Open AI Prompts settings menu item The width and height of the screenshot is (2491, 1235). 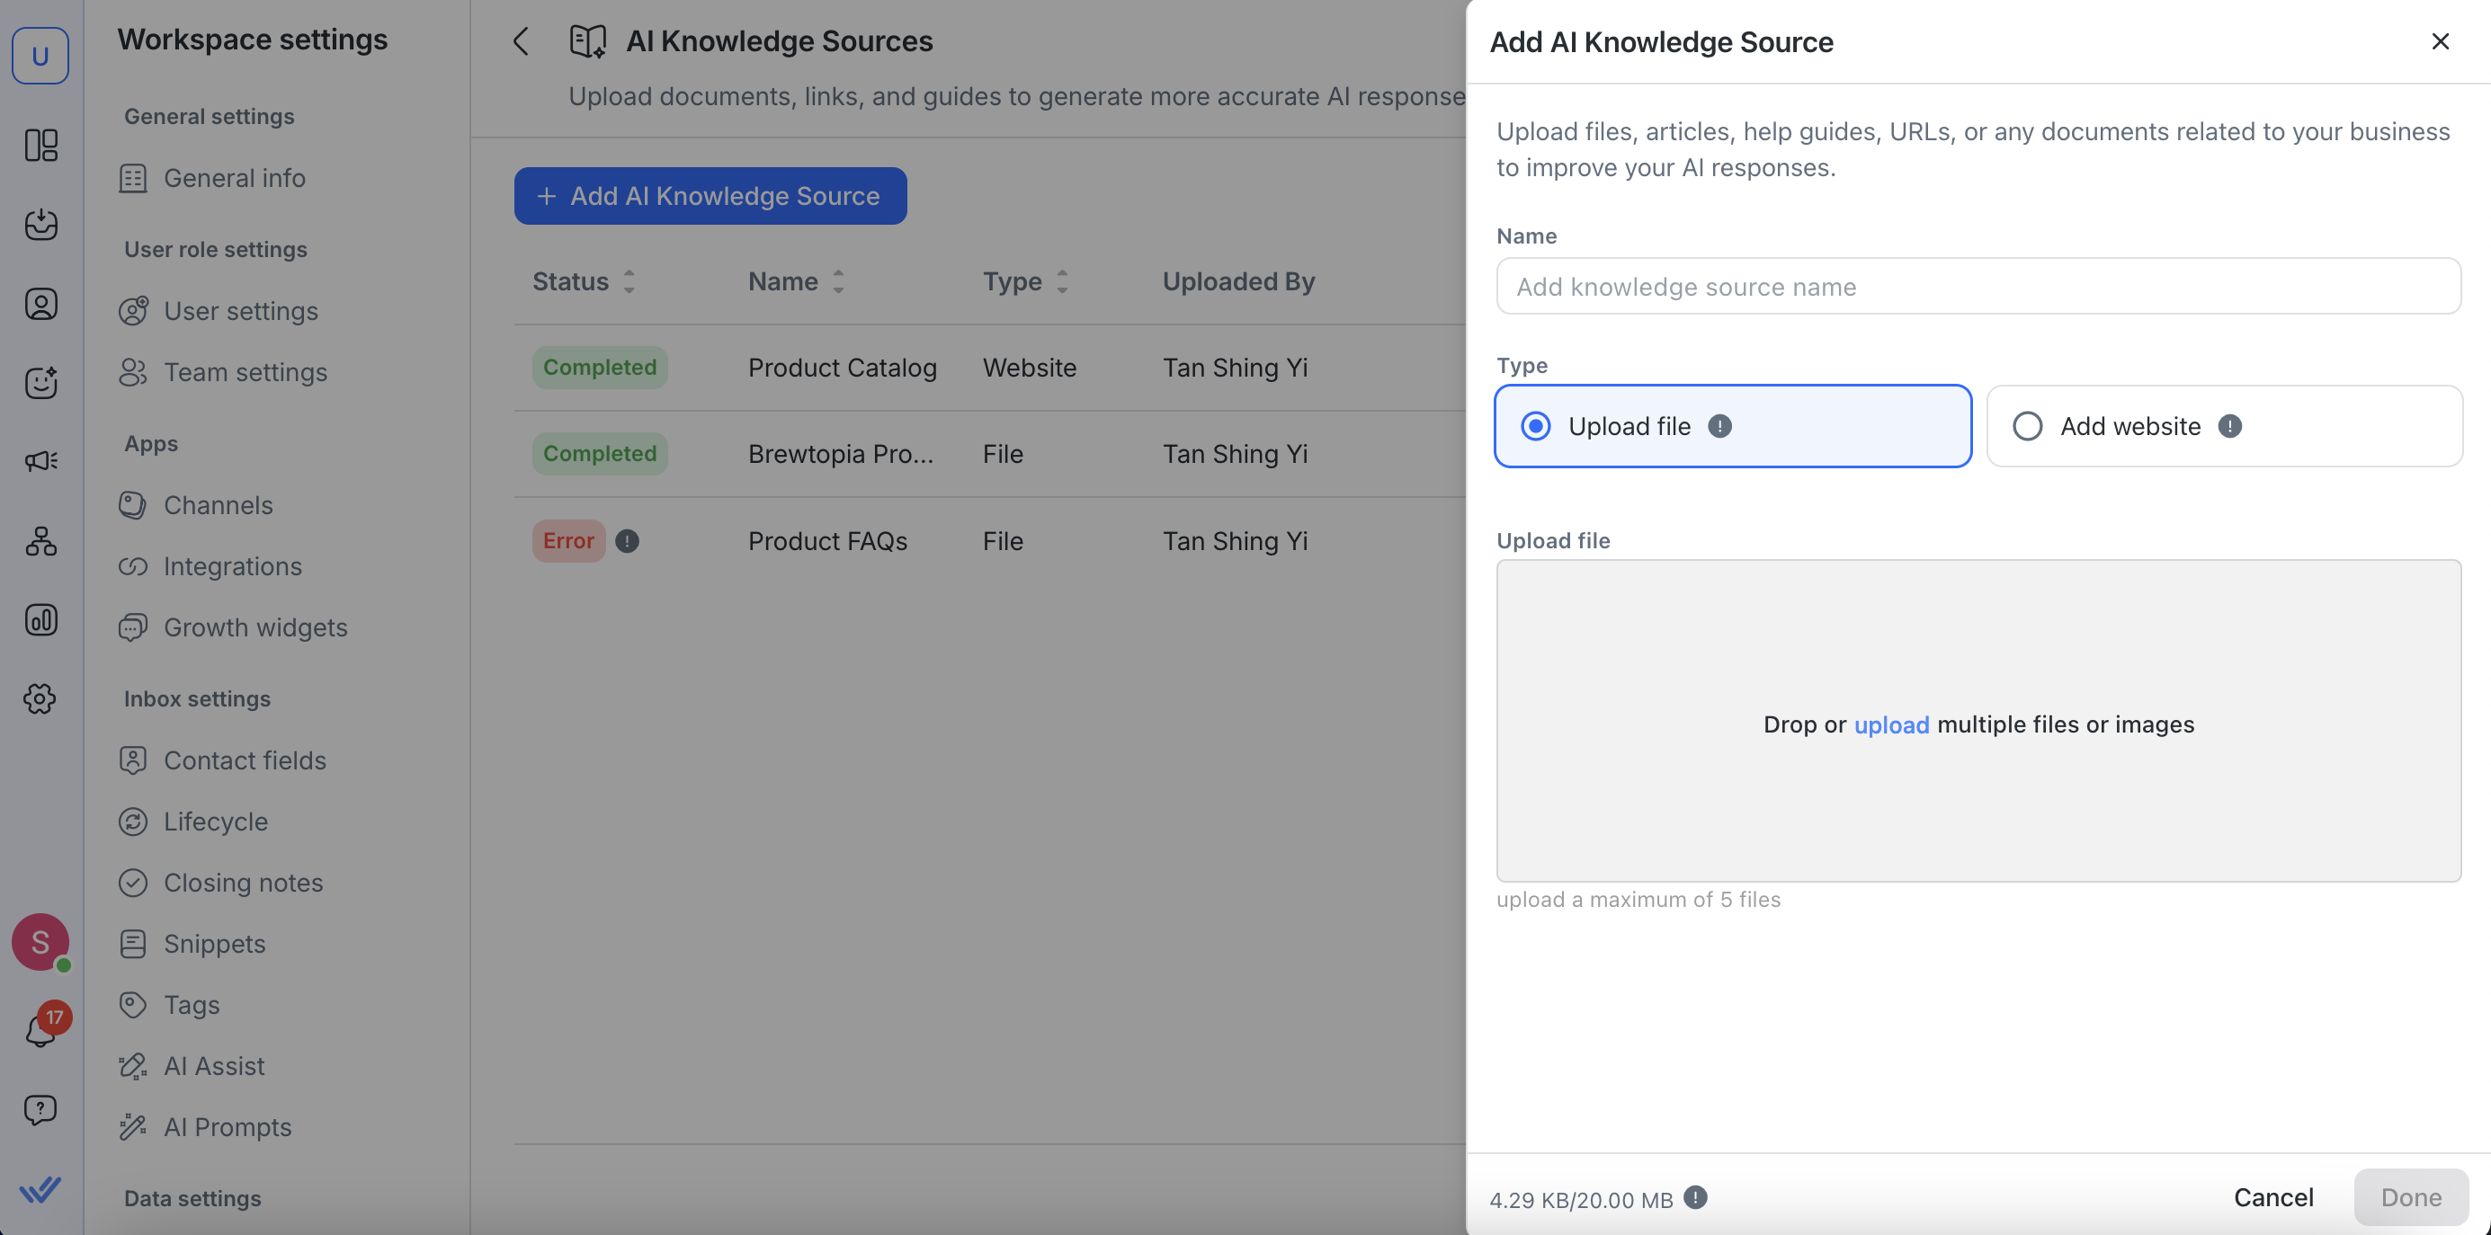click(228, 1127)
